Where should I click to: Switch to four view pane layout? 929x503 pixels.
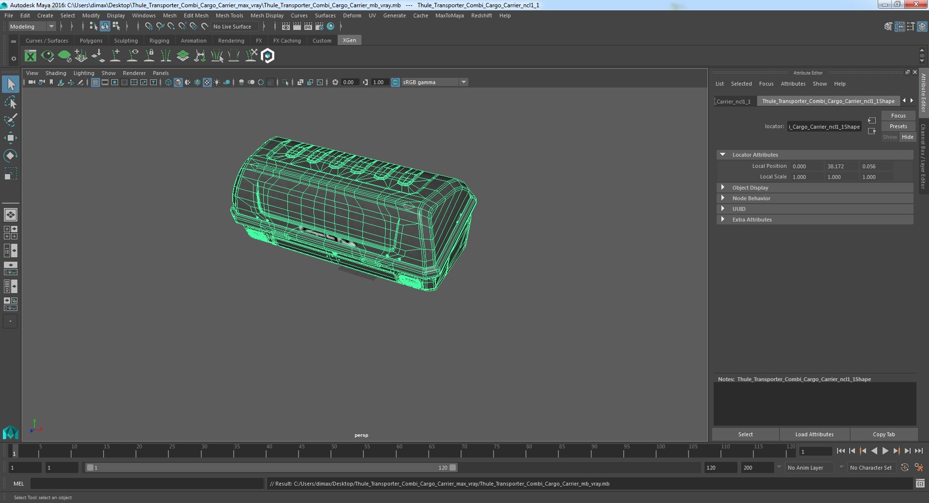coord(11,233)
